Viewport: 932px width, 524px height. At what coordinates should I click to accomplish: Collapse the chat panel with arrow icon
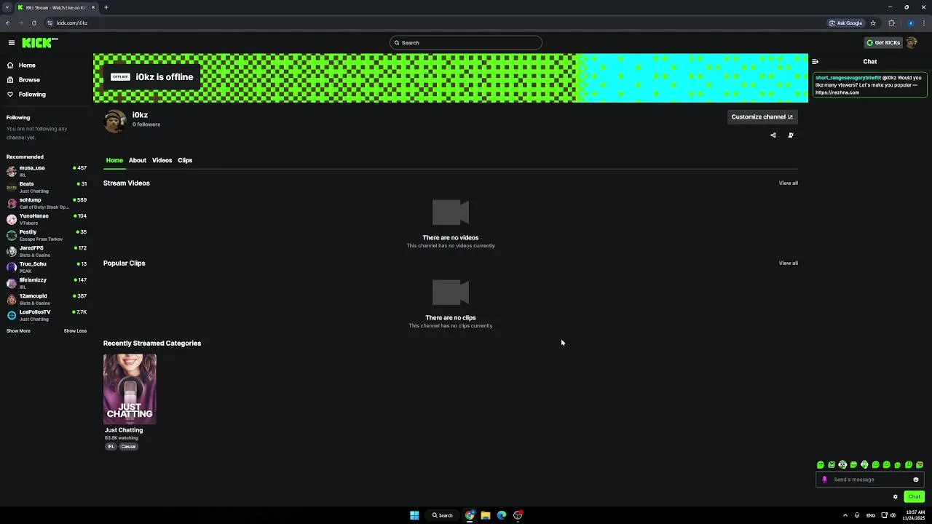[815, 62]
